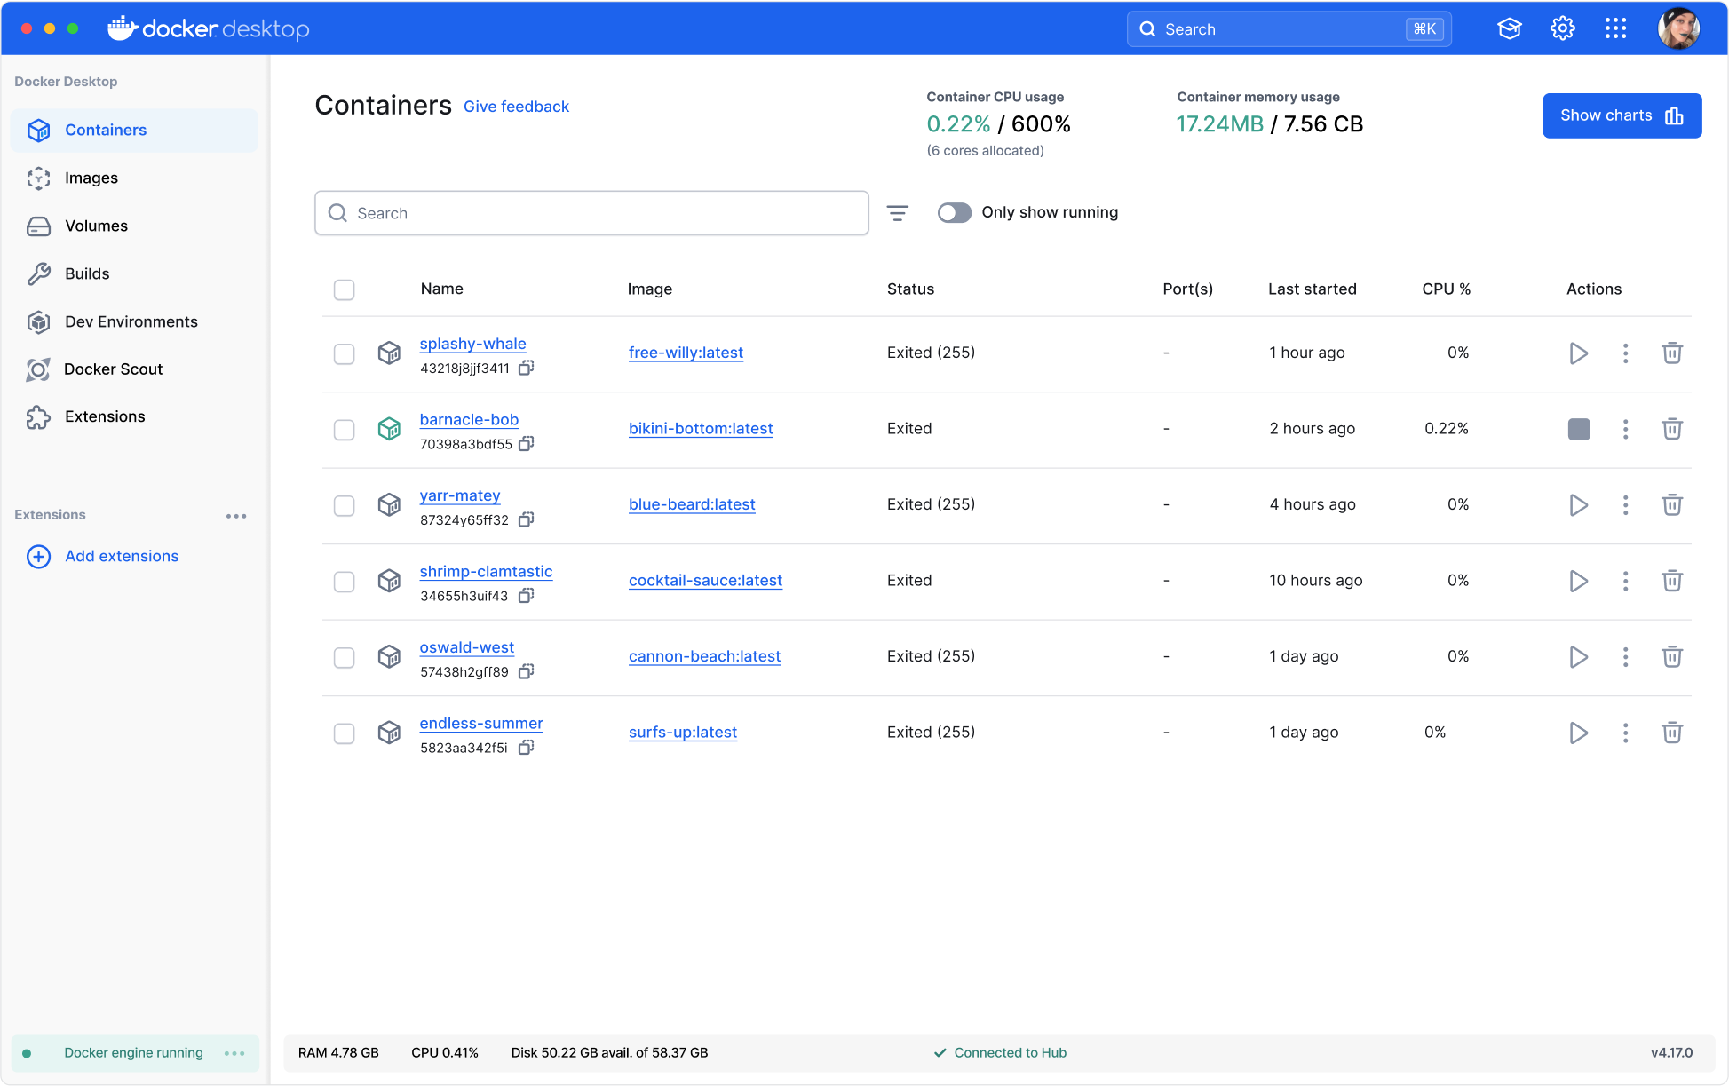Click the Images icon in sidebar
Image resolution: width=1729 pixels, height=1086 pixels.
pos(37,178)
